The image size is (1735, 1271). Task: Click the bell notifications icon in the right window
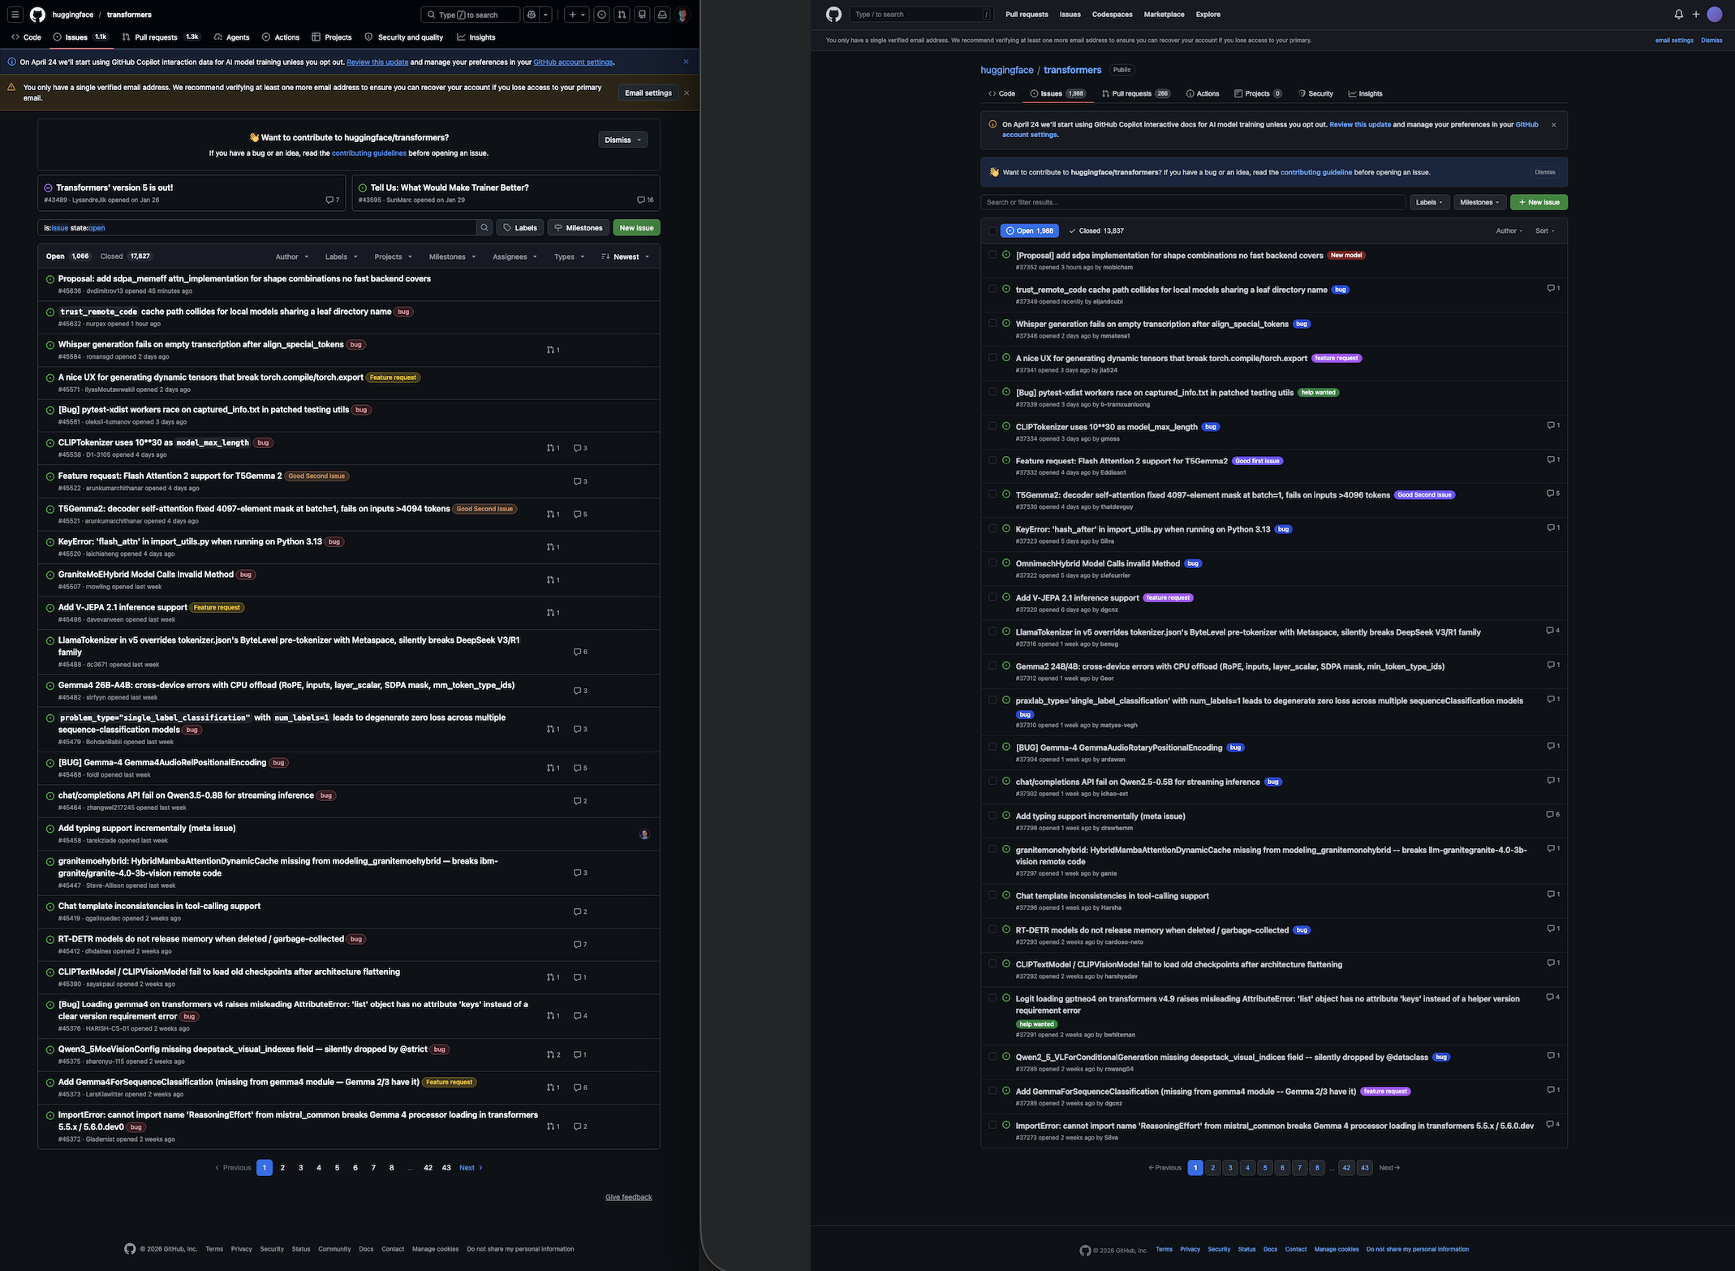coord(1679,15)
